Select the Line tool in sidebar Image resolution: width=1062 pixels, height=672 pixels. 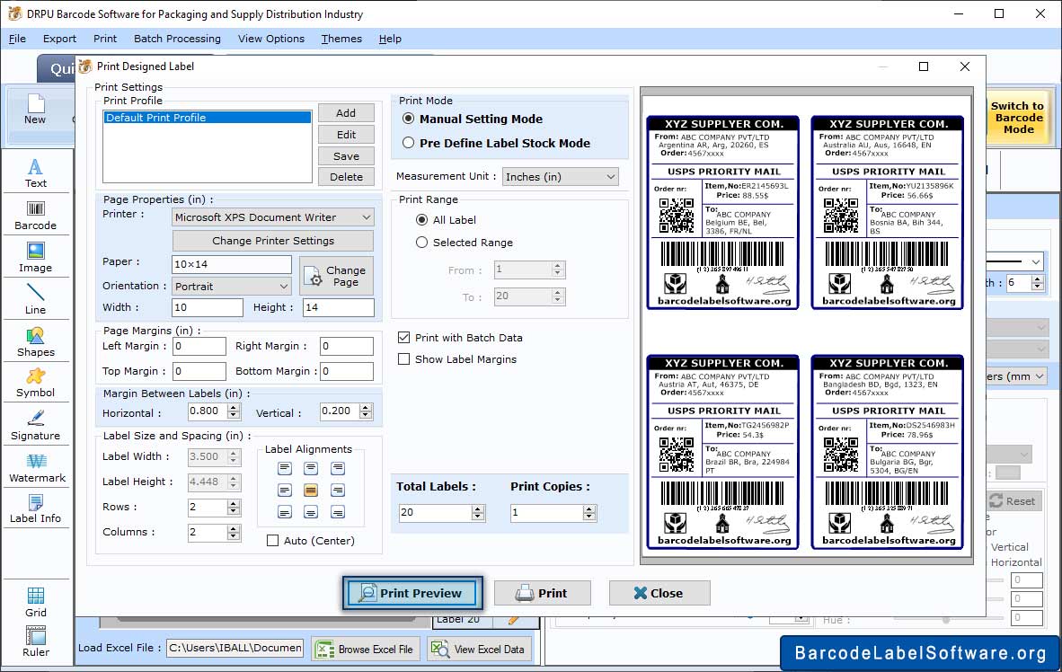[35, 299]
